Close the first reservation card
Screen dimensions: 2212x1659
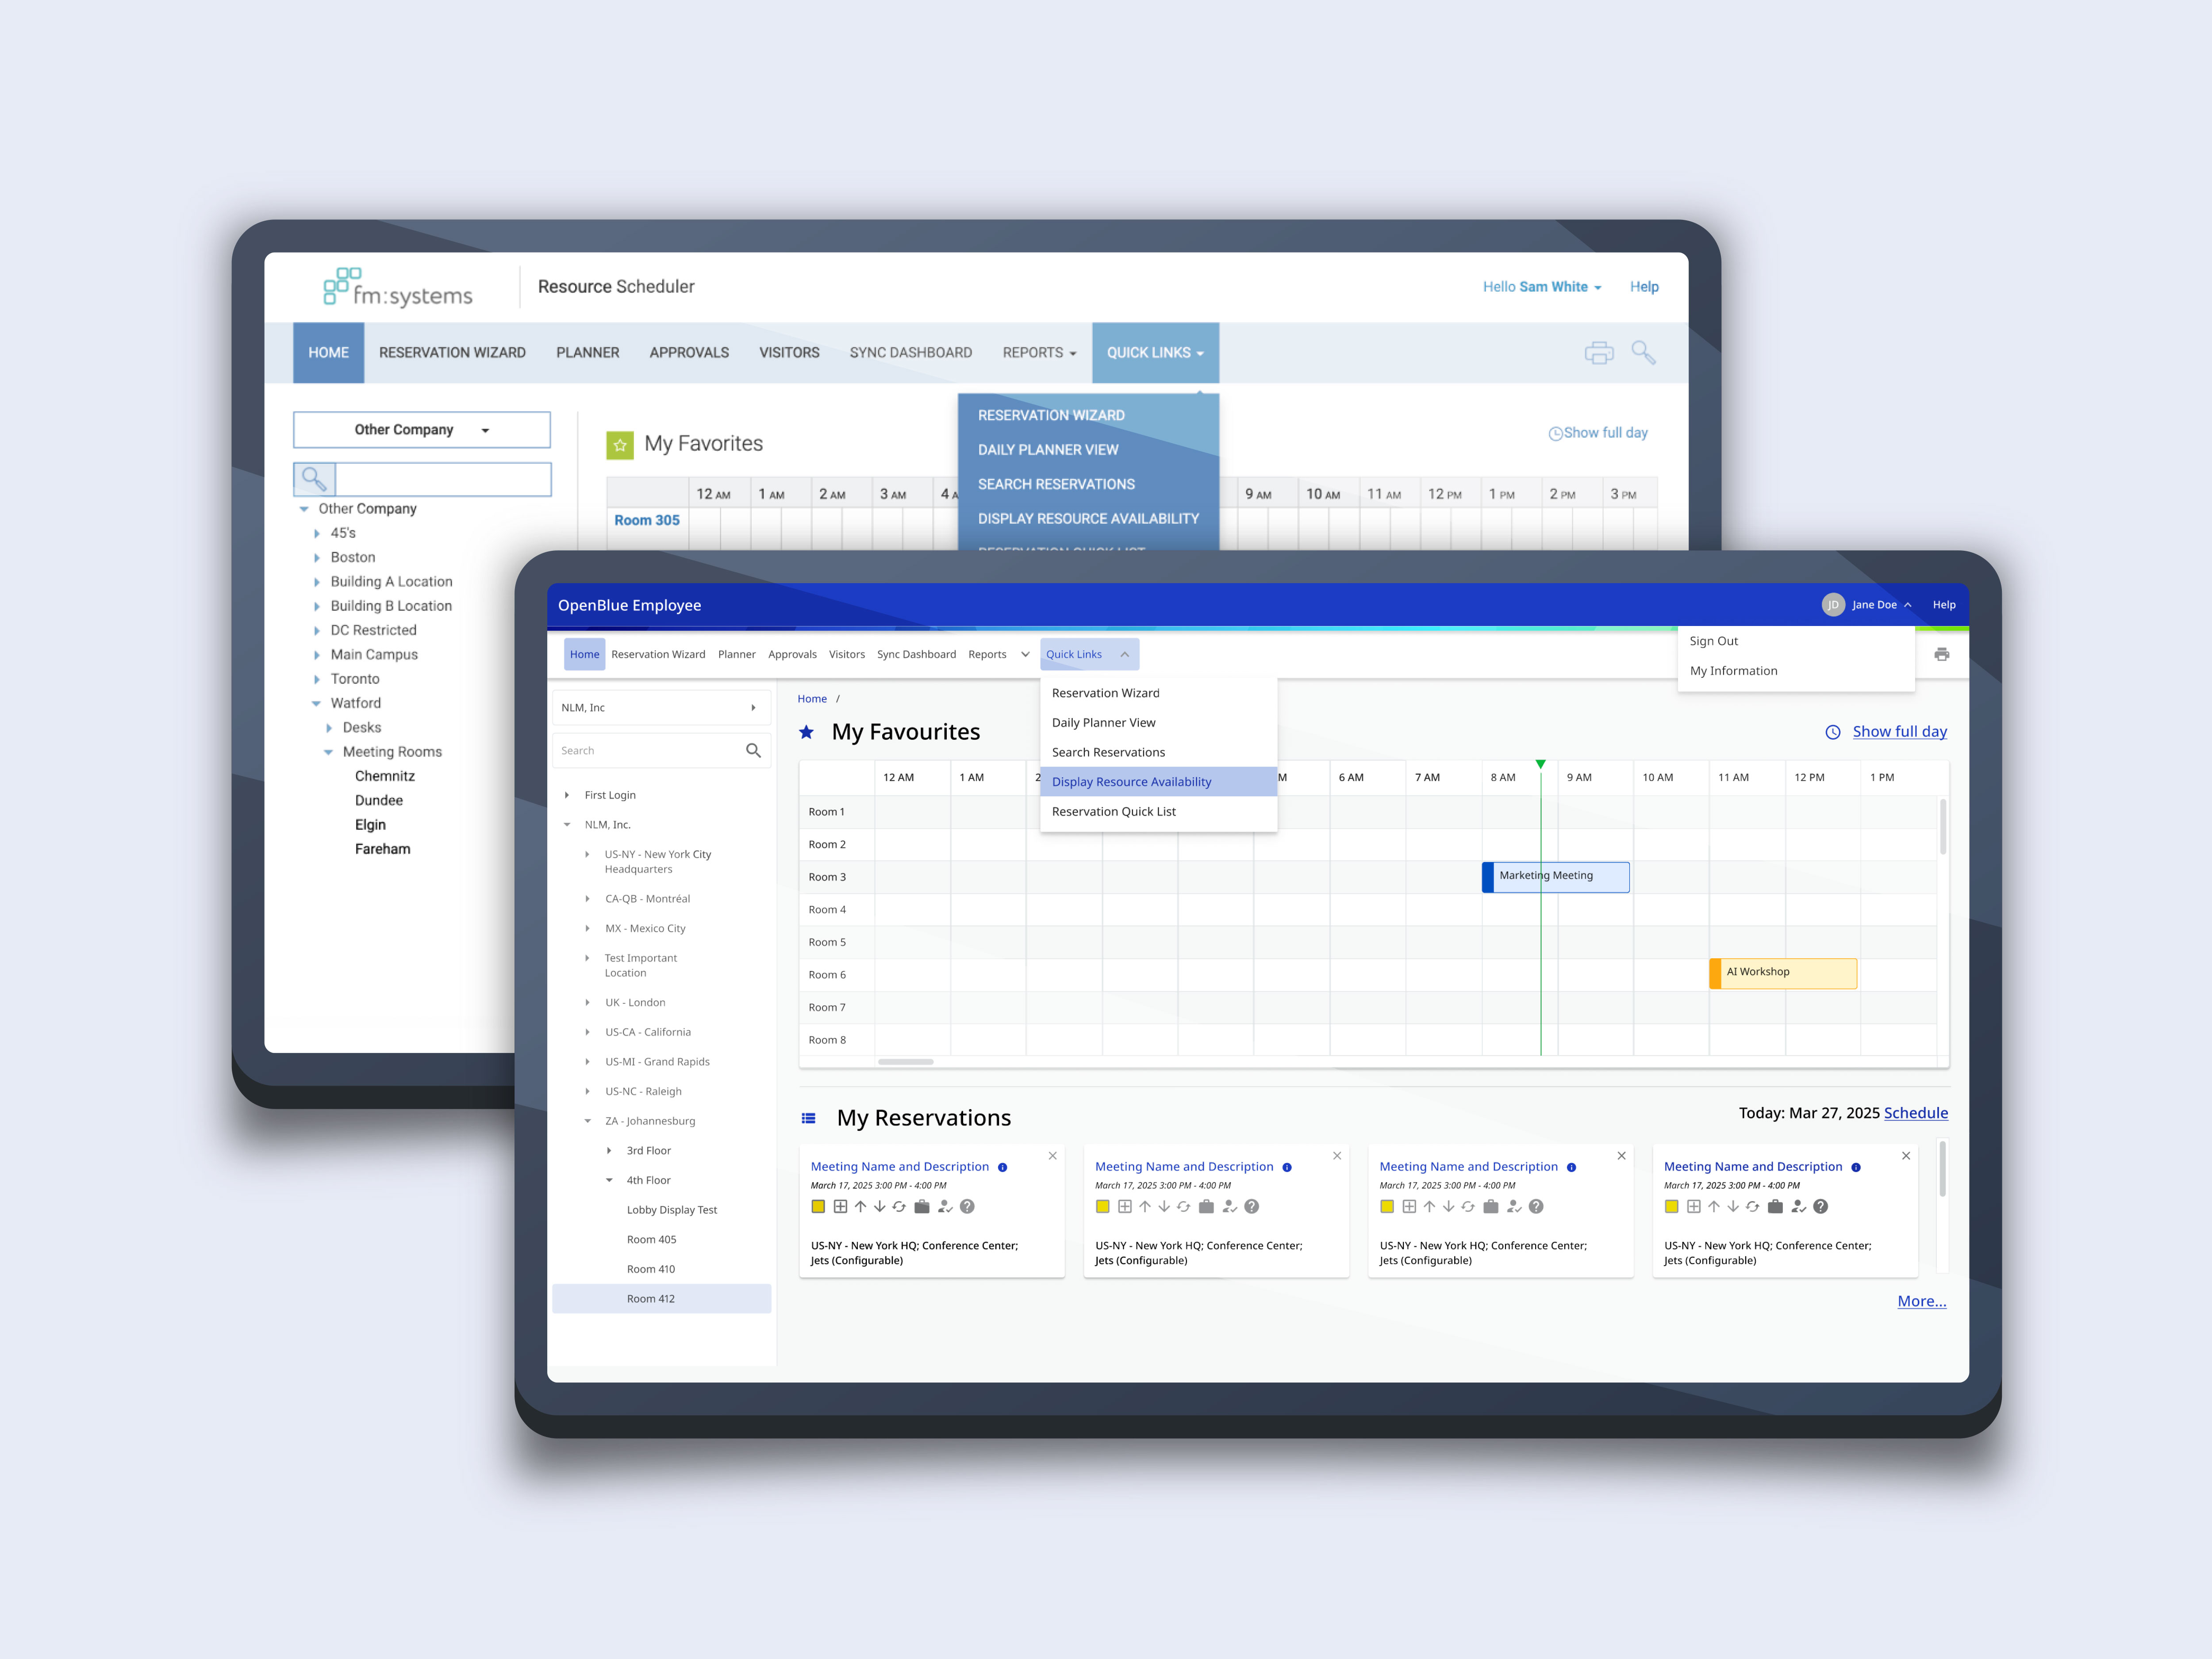[x=1052, y=1156]
